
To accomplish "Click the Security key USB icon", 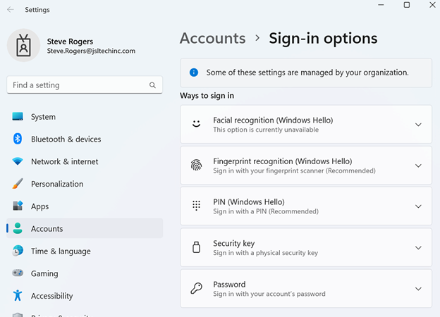I will pos(197,248).
